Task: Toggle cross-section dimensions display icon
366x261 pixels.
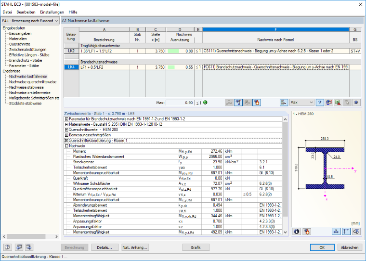Action: coord(336,231)
